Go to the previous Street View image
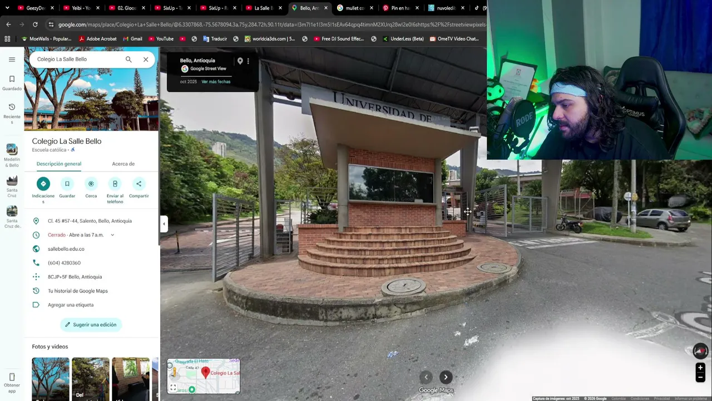Image resolution: width=712 pixels, height=401 pixels. [426, 377]
